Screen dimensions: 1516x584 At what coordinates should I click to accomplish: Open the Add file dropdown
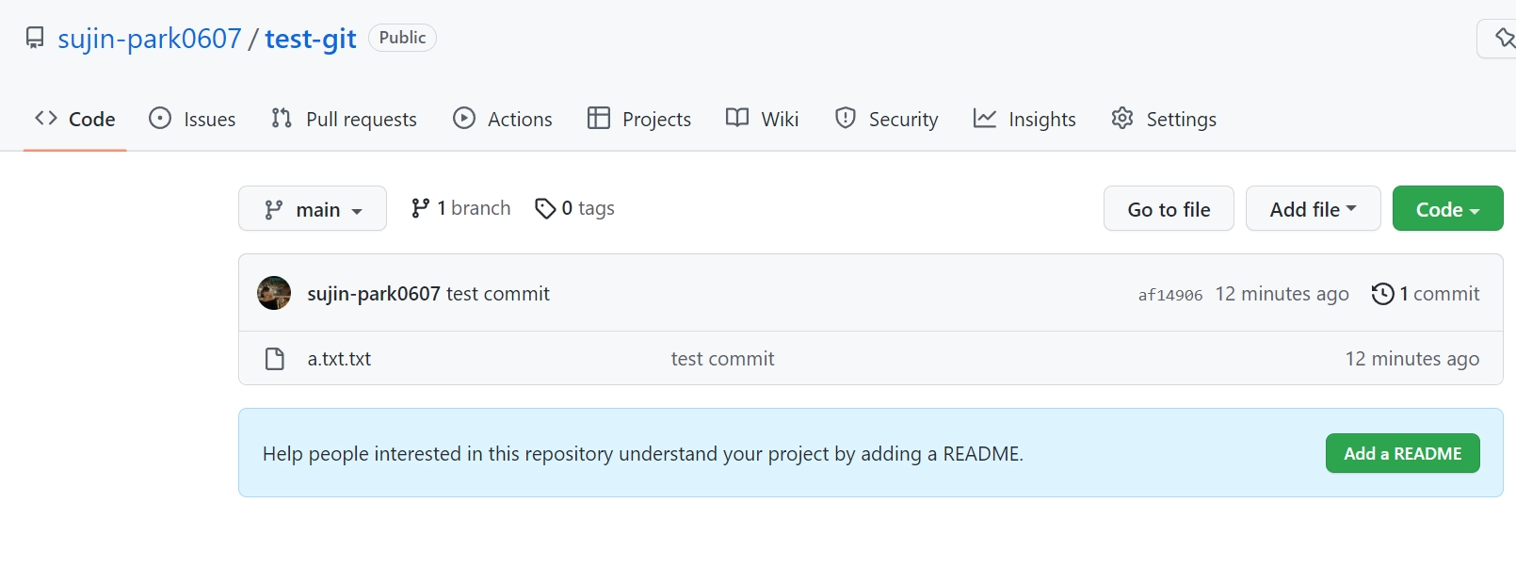point(1313,209)
